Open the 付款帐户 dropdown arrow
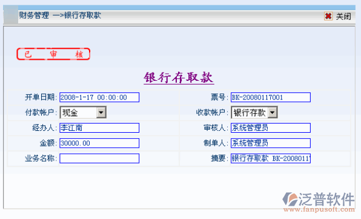The image size is (361, 219). 101,112
